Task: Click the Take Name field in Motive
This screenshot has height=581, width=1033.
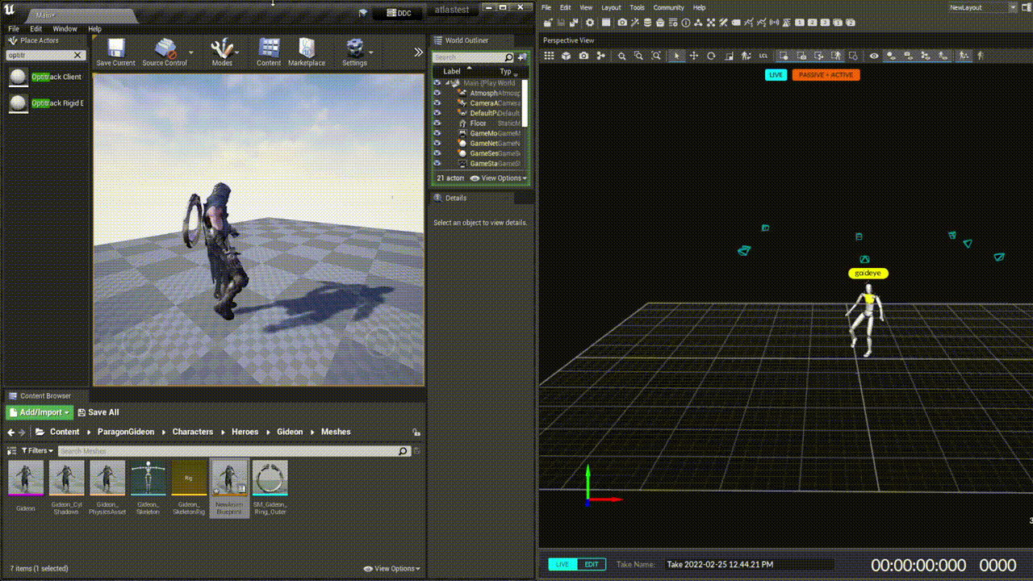Action: click(x=749, y=564)
